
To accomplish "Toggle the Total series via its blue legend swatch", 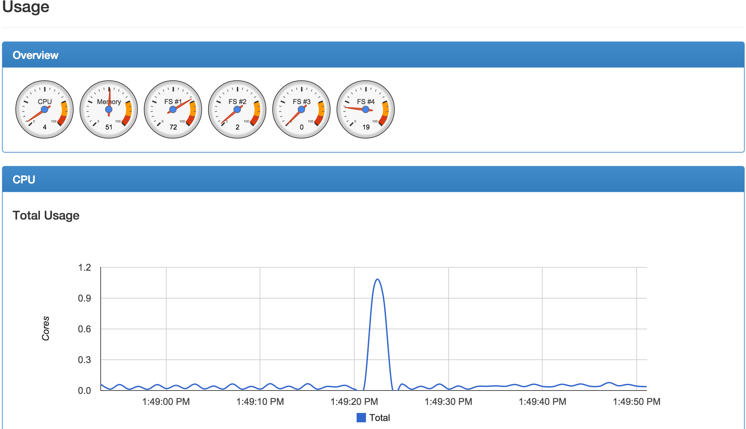I will tap(361, 417).
